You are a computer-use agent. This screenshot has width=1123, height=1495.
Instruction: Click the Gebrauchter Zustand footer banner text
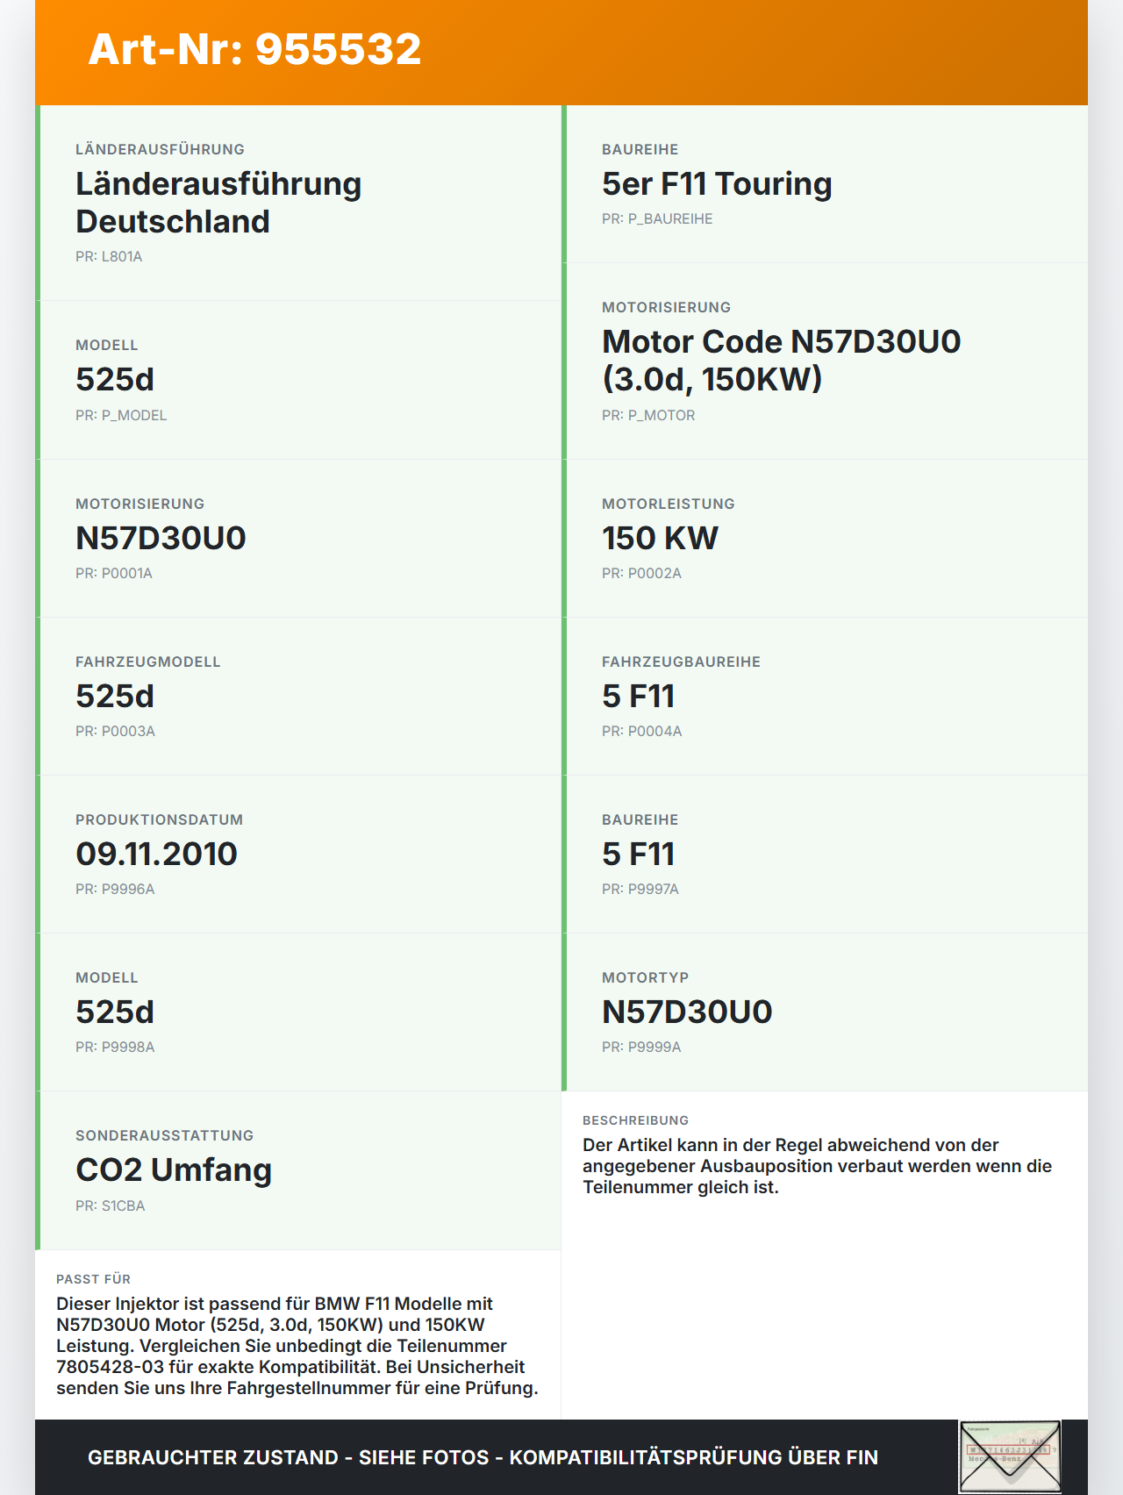pos(483,1457)
